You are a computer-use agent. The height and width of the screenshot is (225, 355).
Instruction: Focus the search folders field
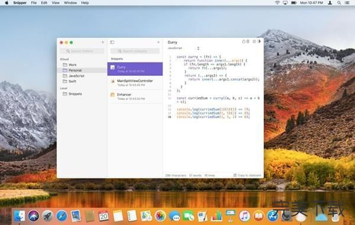[82, 51]
